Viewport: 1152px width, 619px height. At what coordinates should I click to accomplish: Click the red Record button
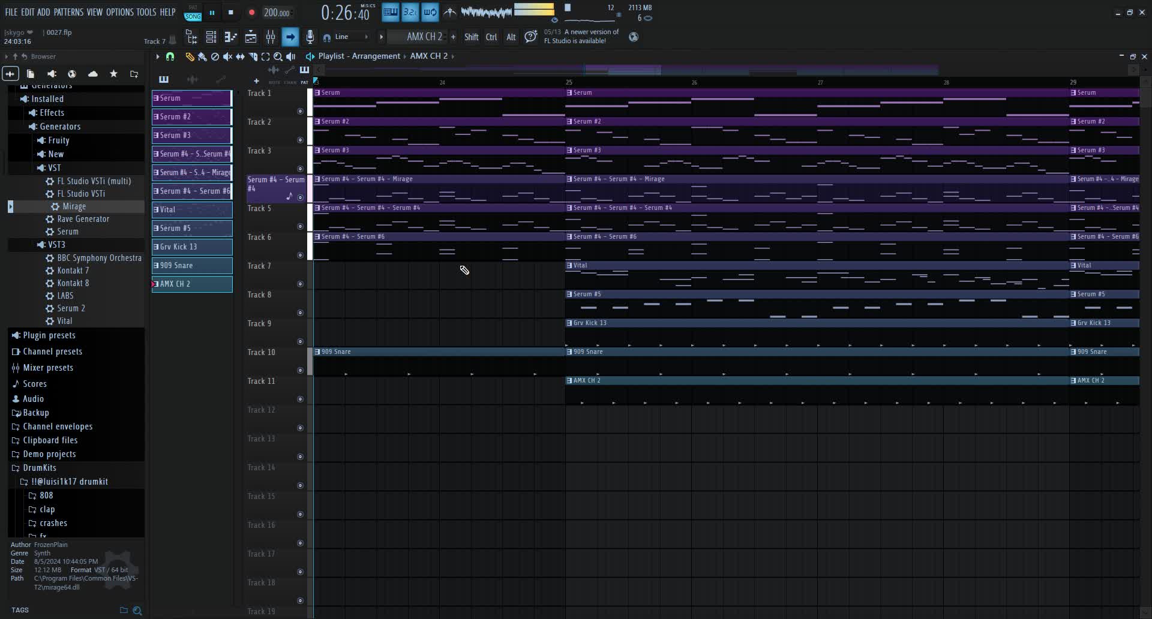[251, 13]
